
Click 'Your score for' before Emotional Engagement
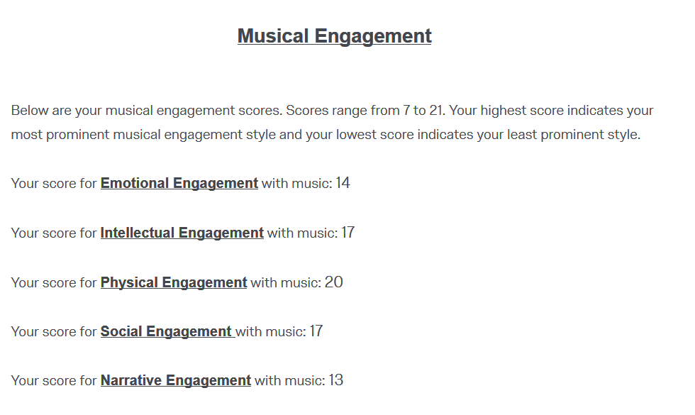[x=54, y=183]
